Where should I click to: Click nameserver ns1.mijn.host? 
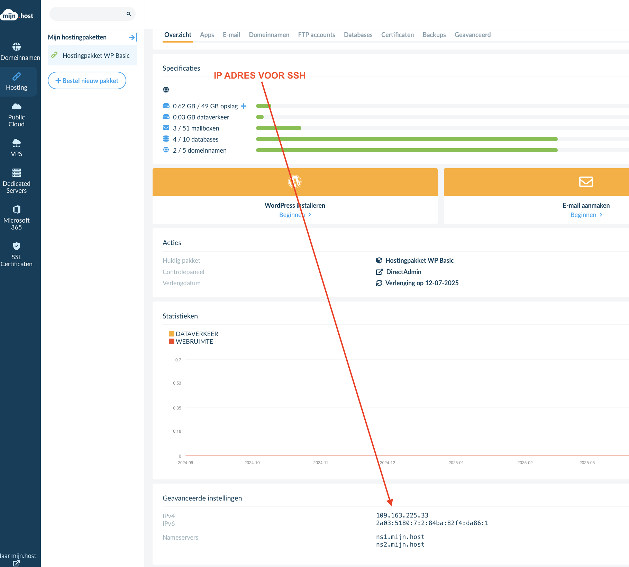(x=400, y=537)
